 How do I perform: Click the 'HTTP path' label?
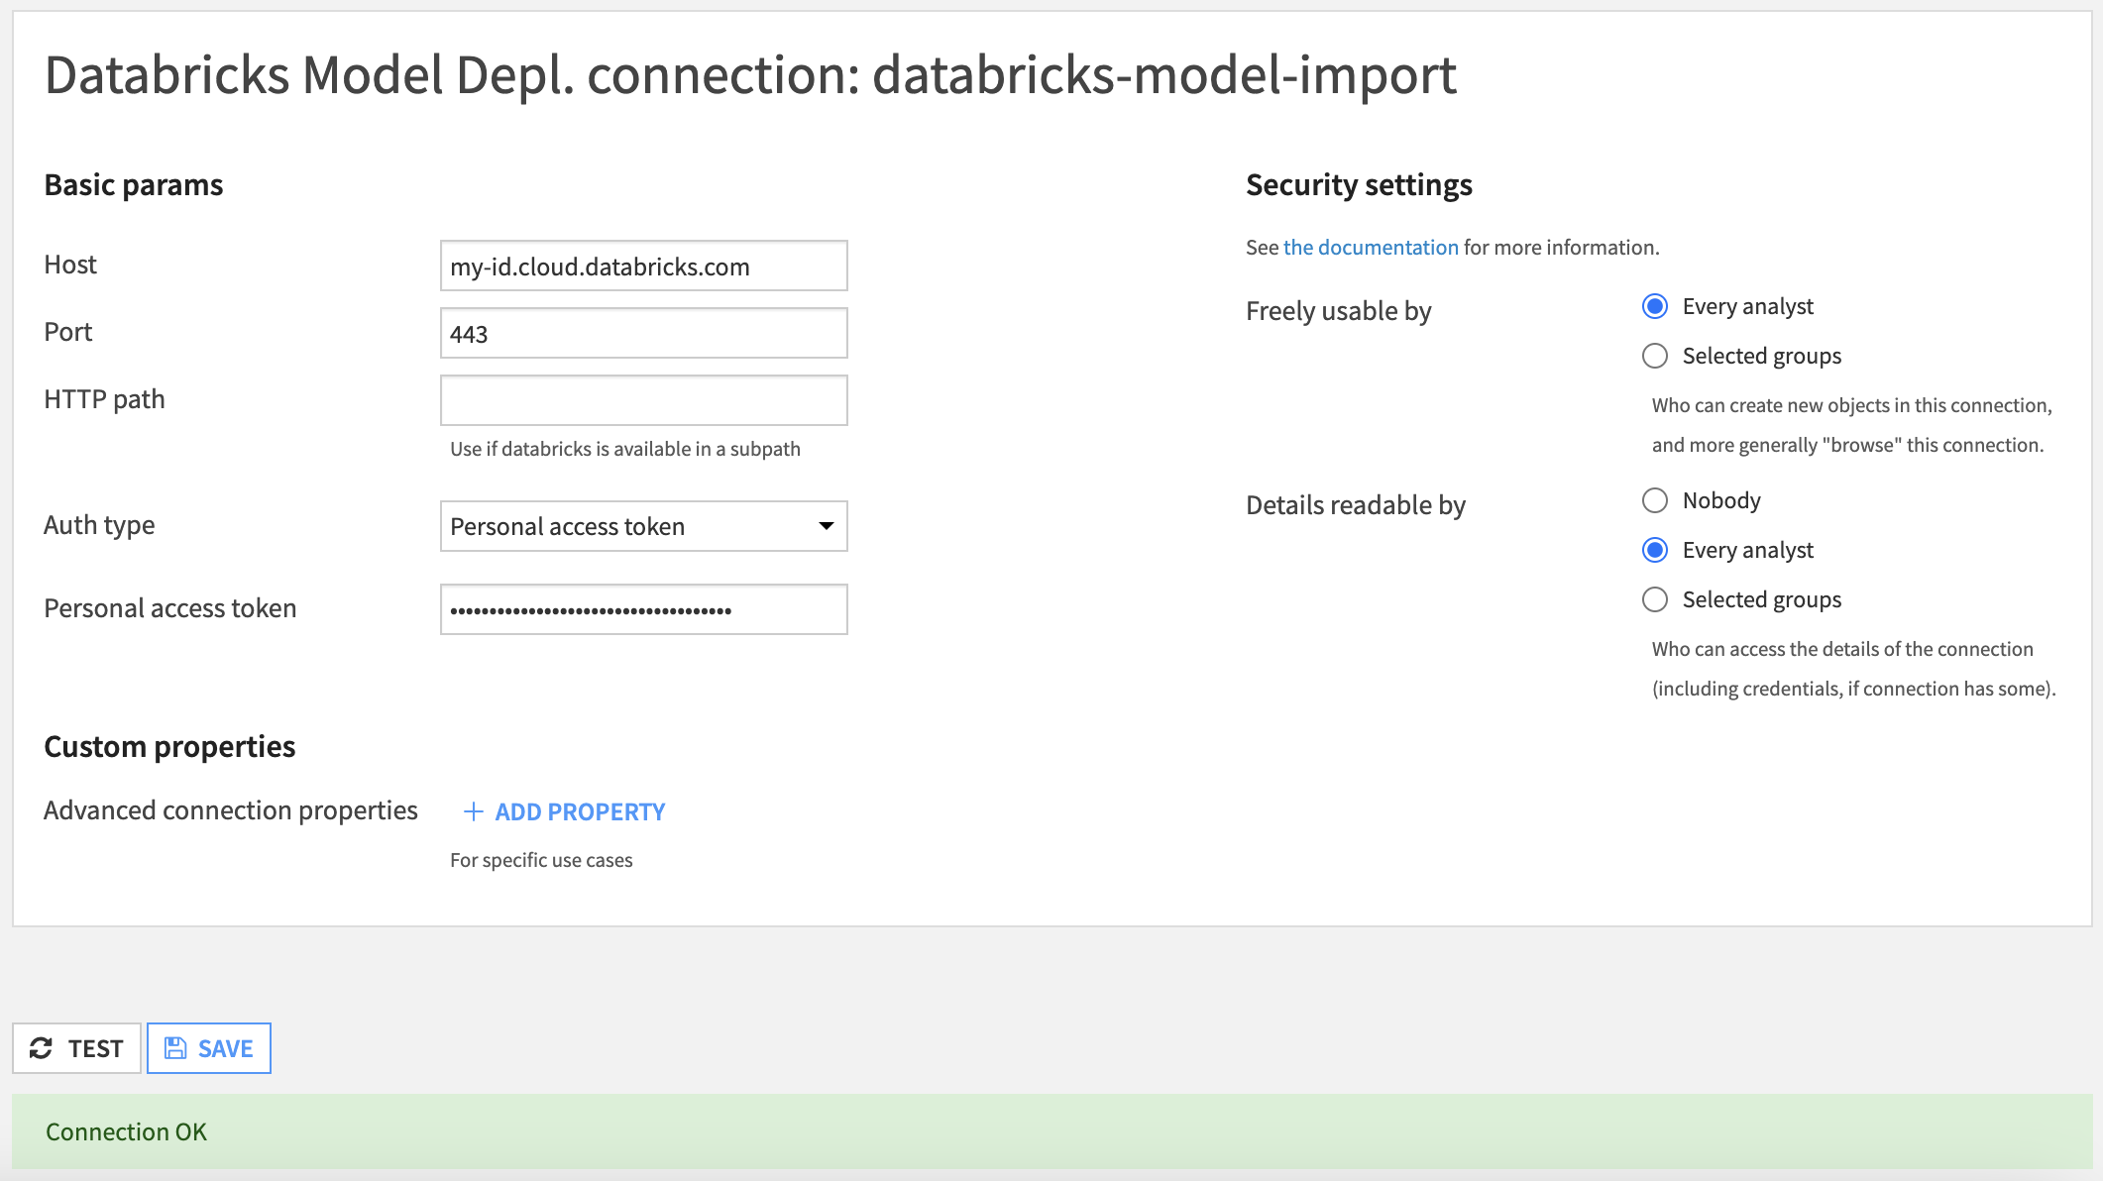tap(104, 399)
